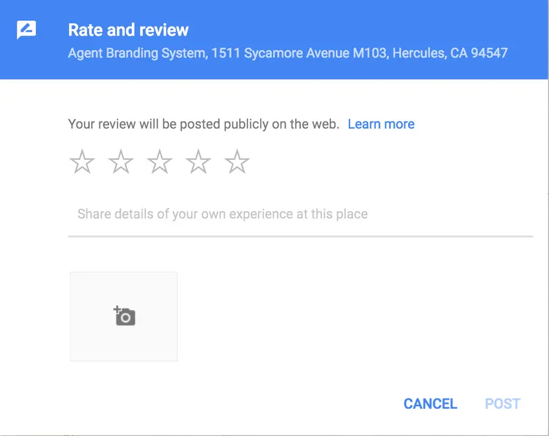The height and width of the screenshot is (436, 549).
Task: Click the POST button
Action: click(x=502, y=404)
